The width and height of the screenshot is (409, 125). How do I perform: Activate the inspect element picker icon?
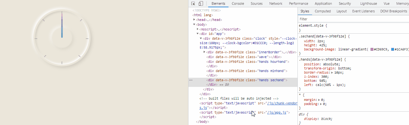click(x=193, y=3)
